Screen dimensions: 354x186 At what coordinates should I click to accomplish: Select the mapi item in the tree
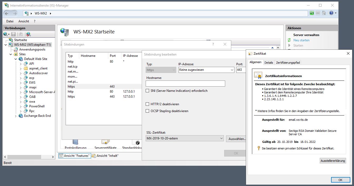pos(33,87)
